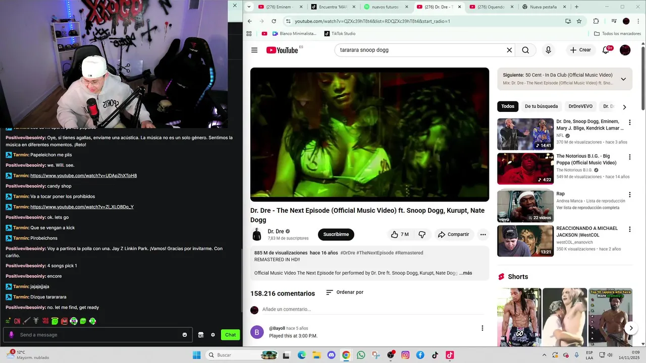Open options for Bayoll's comment
Viewport: 646px width, 363px height.
click(482, 328)
